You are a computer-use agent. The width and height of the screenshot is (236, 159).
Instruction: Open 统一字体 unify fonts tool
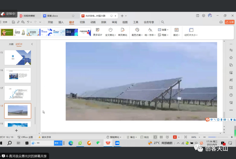coord(150,32)
